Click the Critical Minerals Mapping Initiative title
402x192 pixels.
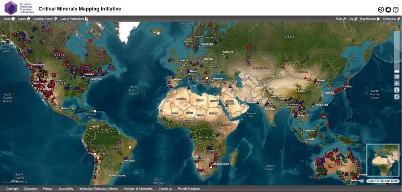point(80,9)
